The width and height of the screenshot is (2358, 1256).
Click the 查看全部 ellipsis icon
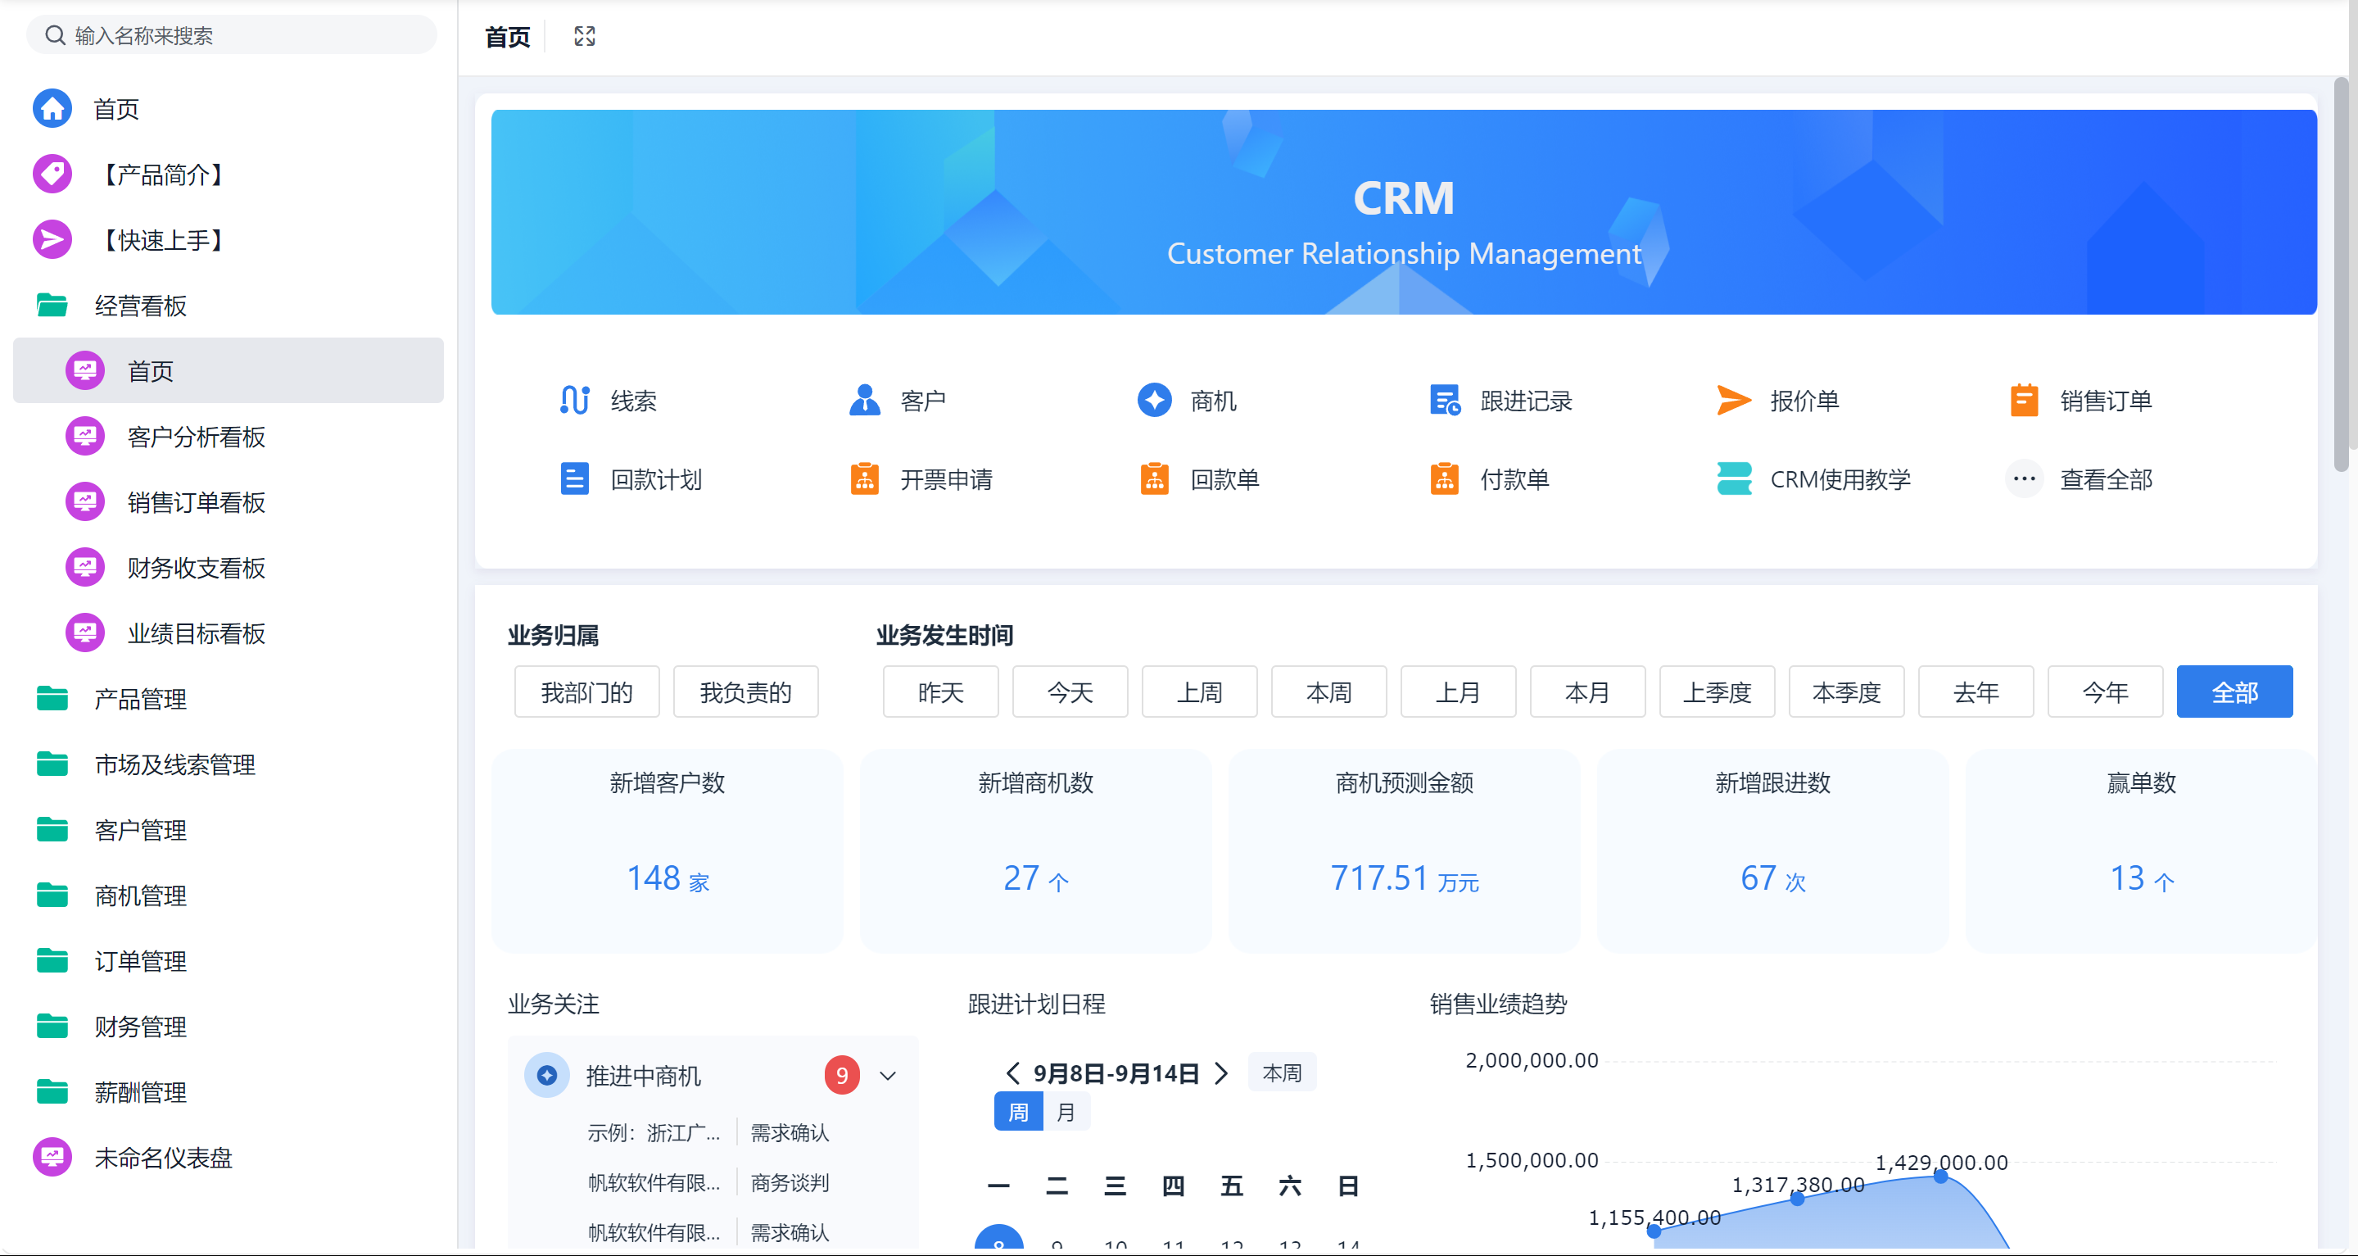[x=2023, y=478]
